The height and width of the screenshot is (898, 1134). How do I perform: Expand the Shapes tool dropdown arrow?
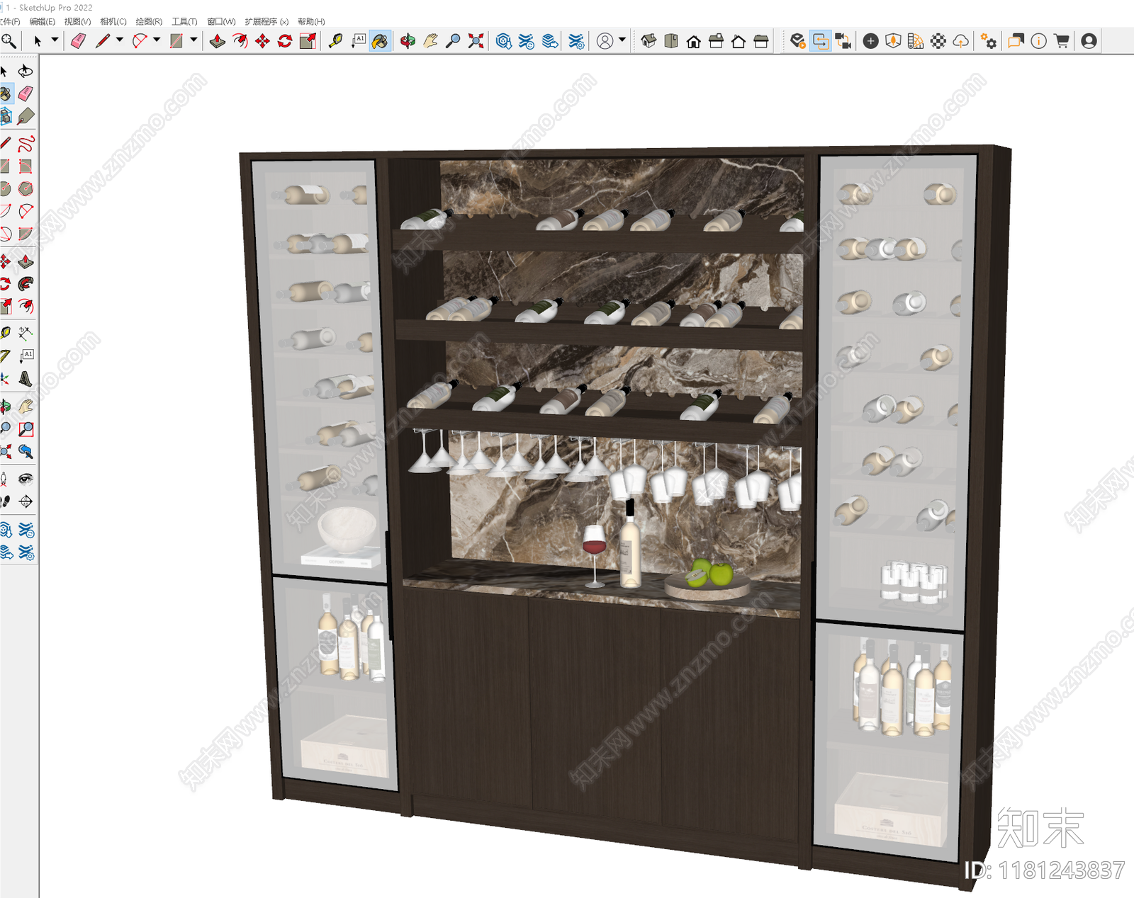pyautogui.click(x=193, y=40)
